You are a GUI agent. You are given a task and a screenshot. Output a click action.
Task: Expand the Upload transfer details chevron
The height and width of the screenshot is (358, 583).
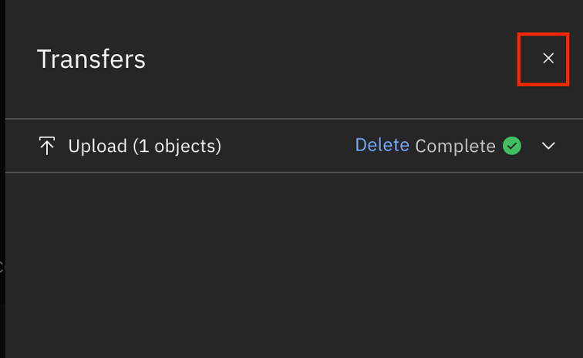[x=548, y=146]
